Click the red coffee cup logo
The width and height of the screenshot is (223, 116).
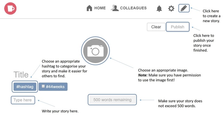pos(10,8)
